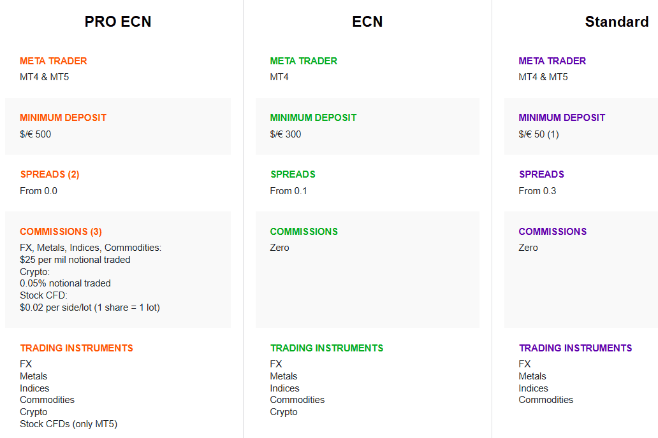Click Crypto in ECN trading instruments

pyautogui.click(x=284, y=412)
